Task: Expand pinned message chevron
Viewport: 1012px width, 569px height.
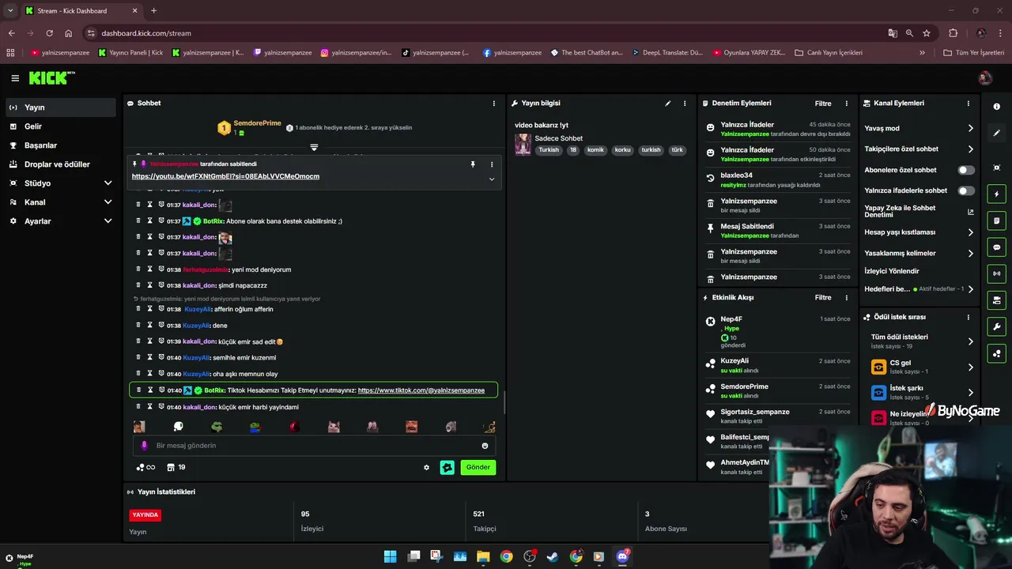Action: (x=492, y=179)
